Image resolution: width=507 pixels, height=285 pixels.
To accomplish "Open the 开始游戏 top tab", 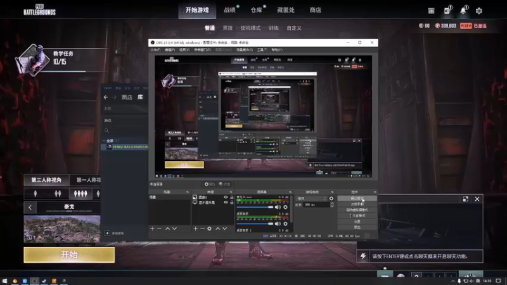I will (x=197, y=10).
